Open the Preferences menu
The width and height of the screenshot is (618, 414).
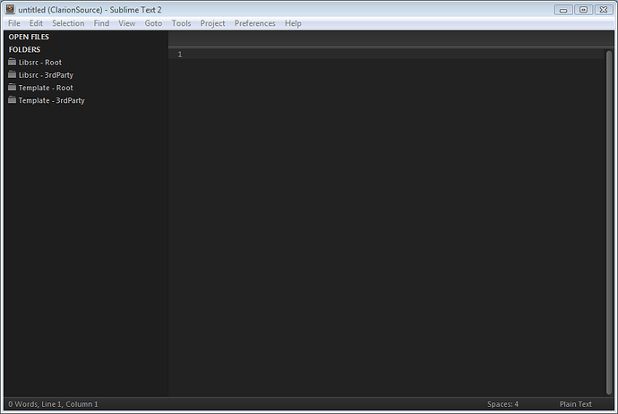pos(255,23)
